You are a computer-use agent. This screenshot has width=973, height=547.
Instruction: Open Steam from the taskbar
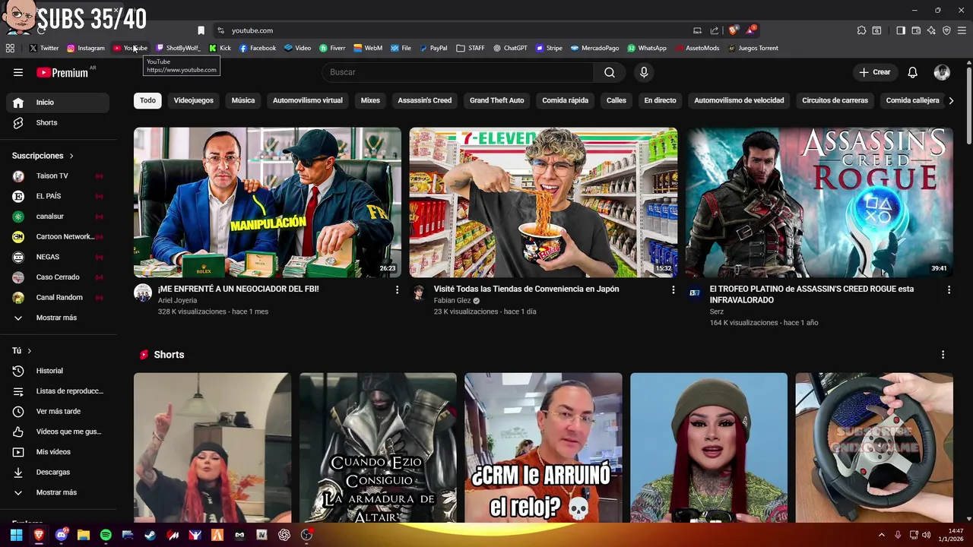point(150,535)
